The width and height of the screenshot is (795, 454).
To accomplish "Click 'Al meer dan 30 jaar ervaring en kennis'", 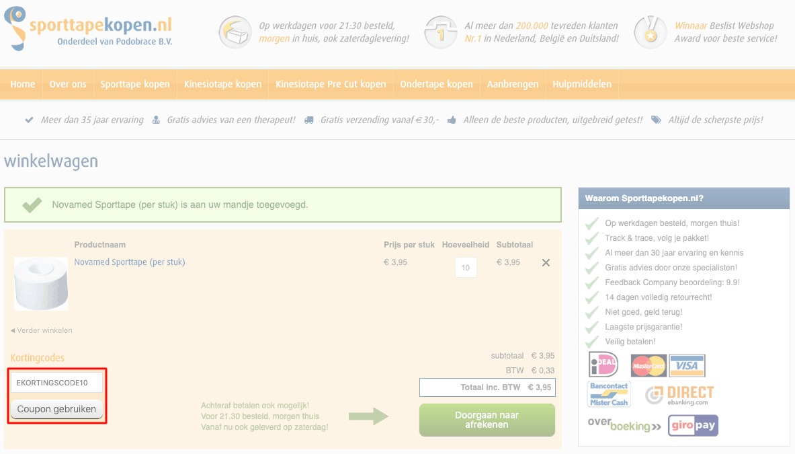I will click(674, 253).
